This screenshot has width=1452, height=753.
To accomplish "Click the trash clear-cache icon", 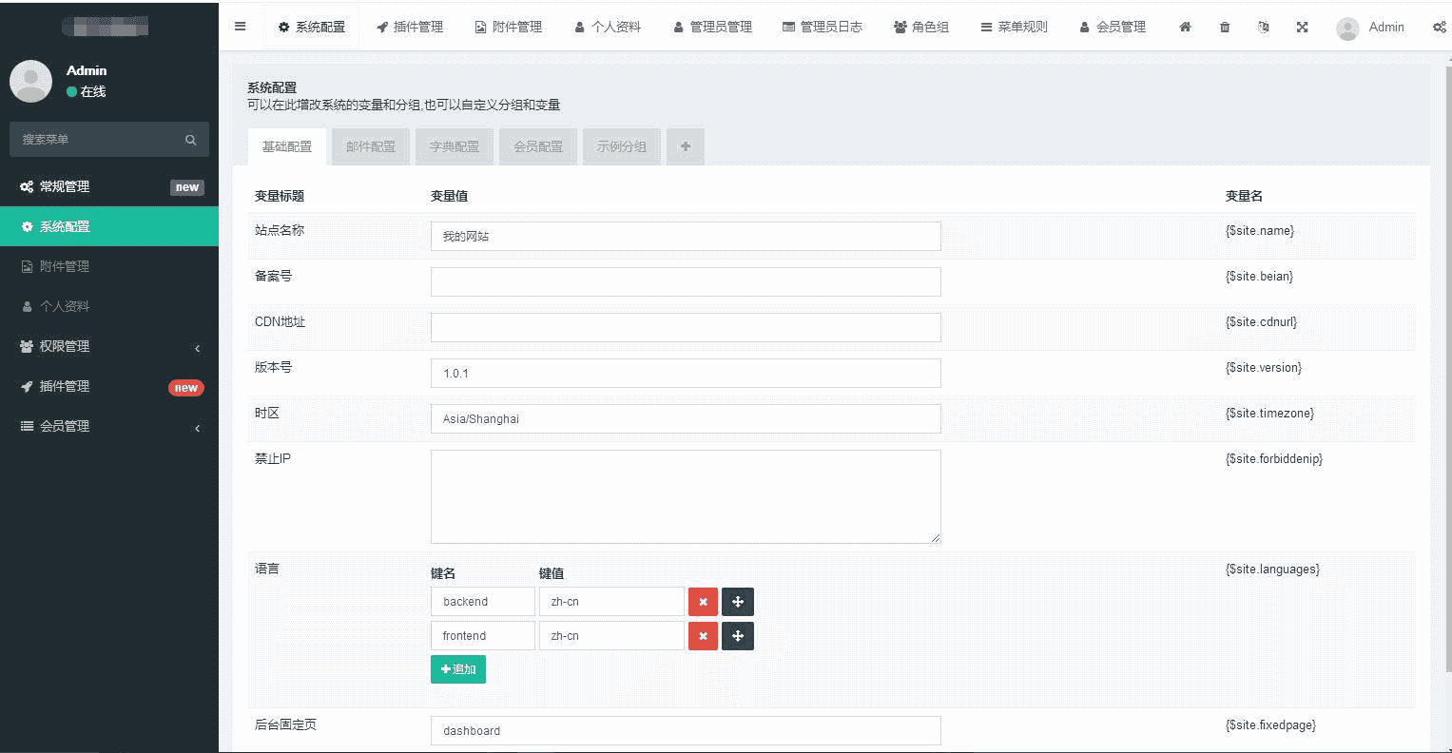I will 1225,27.
